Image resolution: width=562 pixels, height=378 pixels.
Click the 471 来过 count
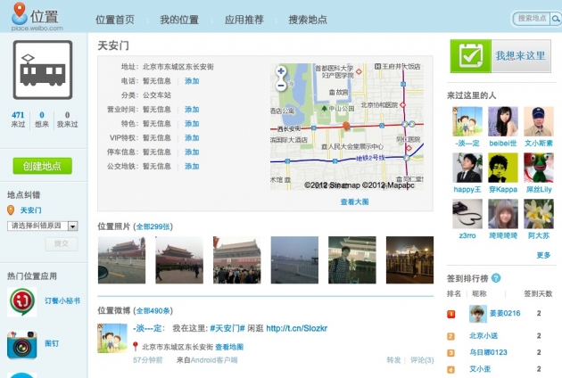point(18,119)
